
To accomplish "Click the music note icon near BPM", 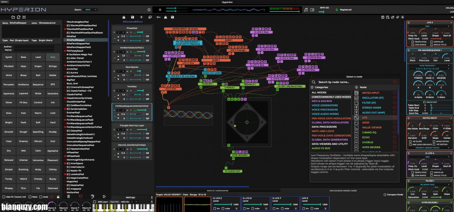I will (306, 9).
